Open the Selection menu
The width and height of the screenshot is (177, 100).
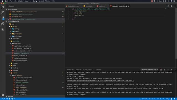coord(20,1)
